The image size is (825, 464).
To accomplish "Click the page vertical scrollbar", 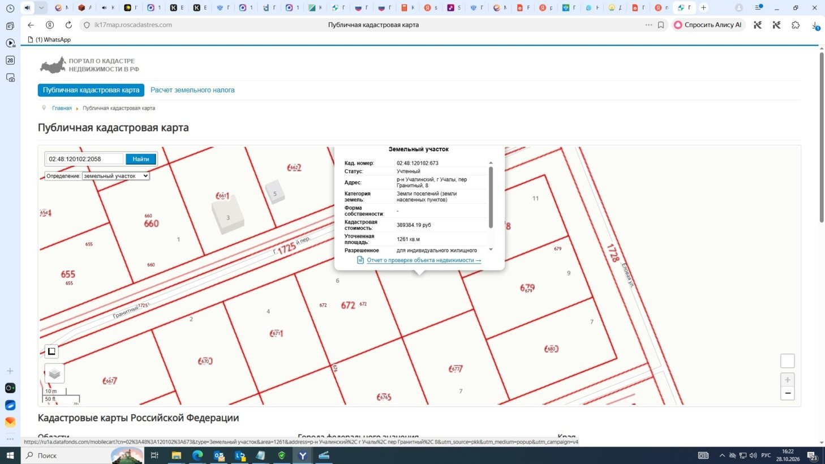I will tap(822, 138).
